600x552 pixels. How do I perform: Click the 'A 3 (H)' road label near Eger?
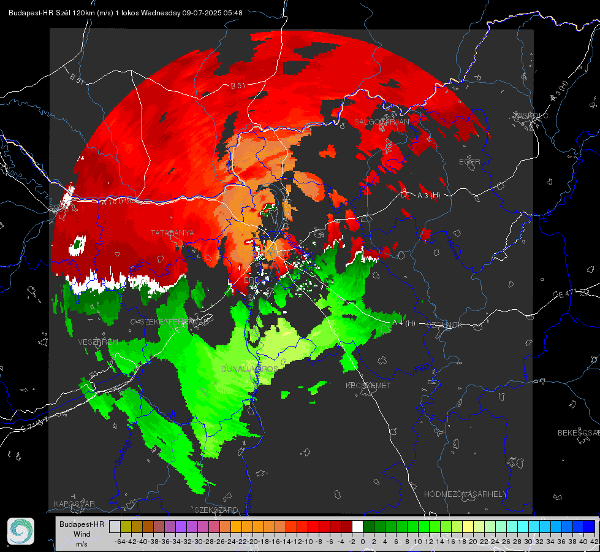428,196
